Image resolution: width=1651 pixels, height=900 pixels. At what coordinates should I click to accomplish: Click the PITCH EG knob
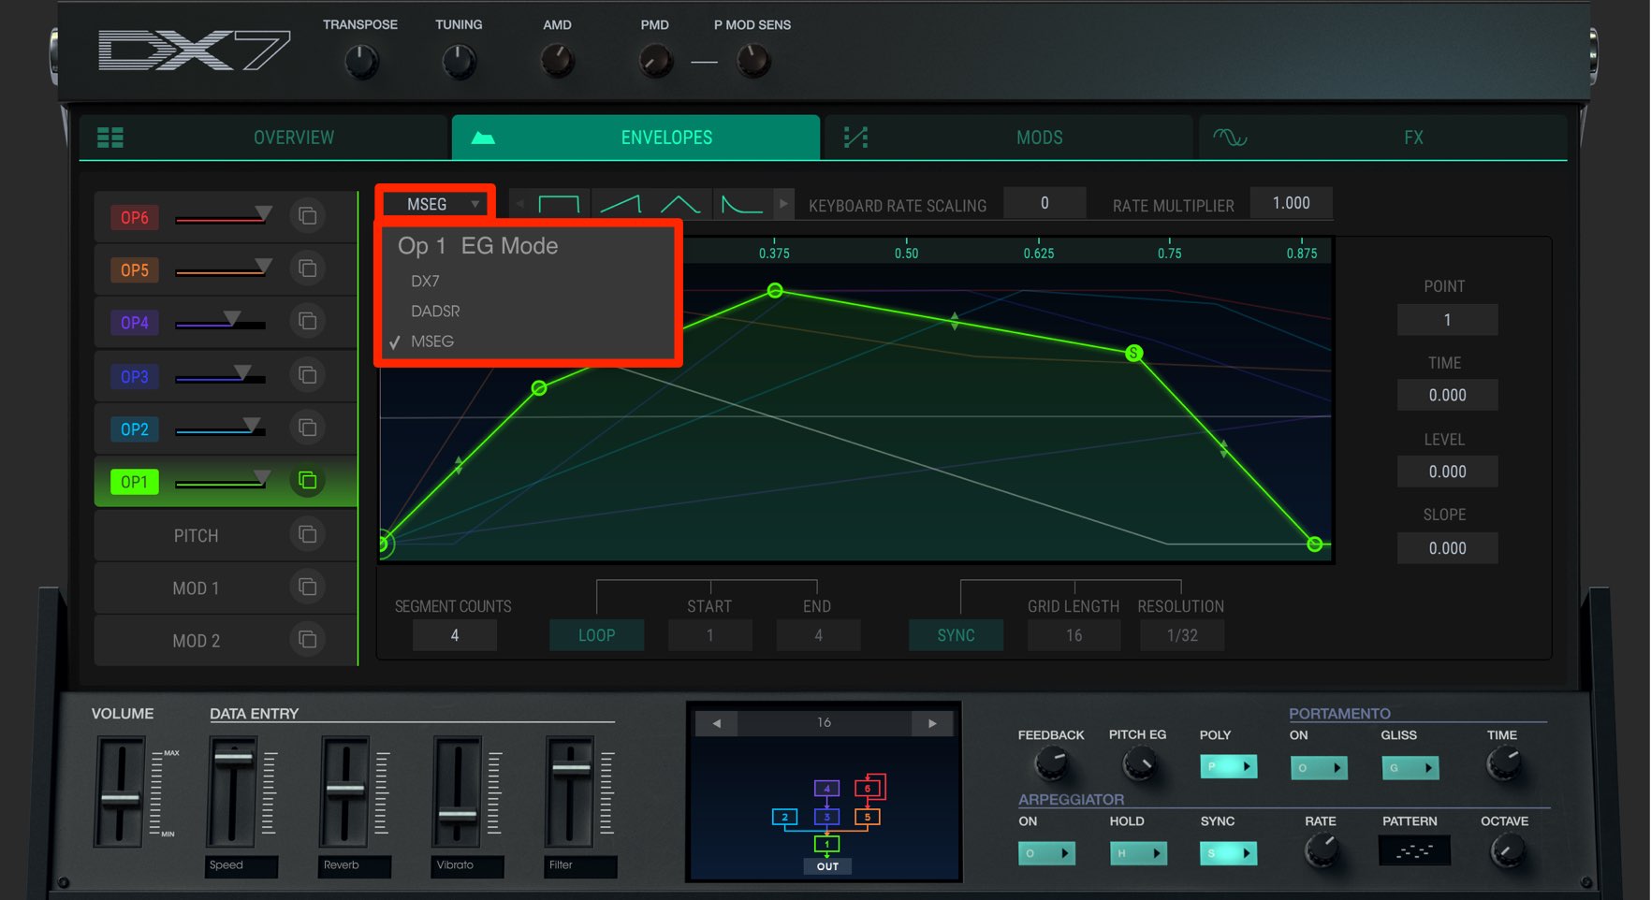(1138, 765)
